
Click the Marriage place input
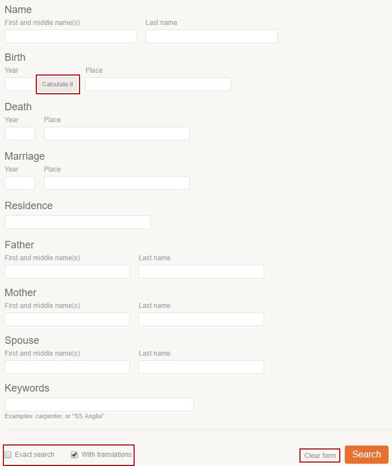pos(116,183)
